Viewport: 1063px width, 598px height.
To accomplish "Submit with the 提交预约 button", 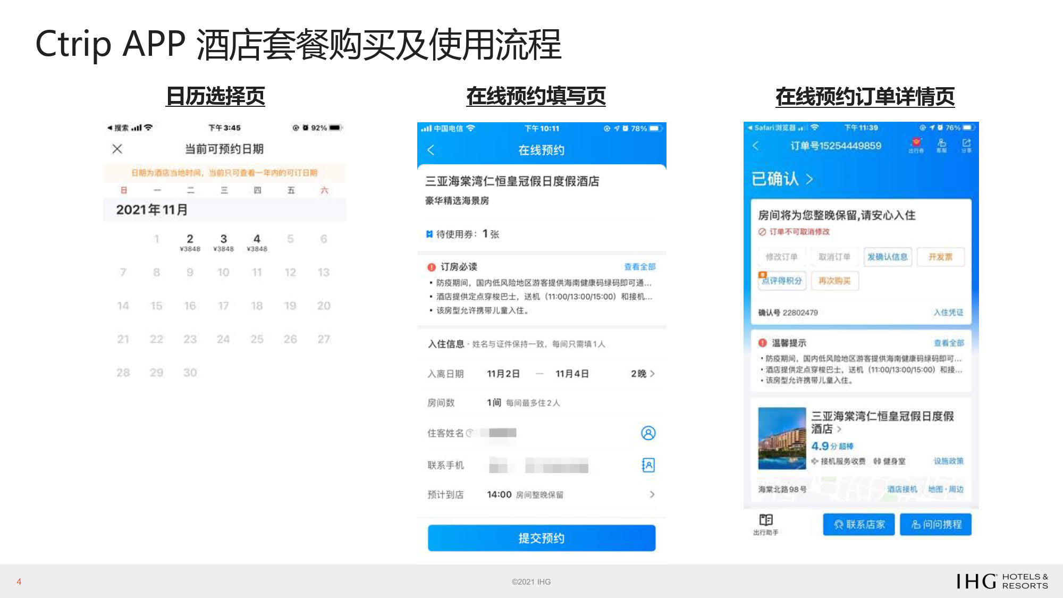I will click(541, 538).
